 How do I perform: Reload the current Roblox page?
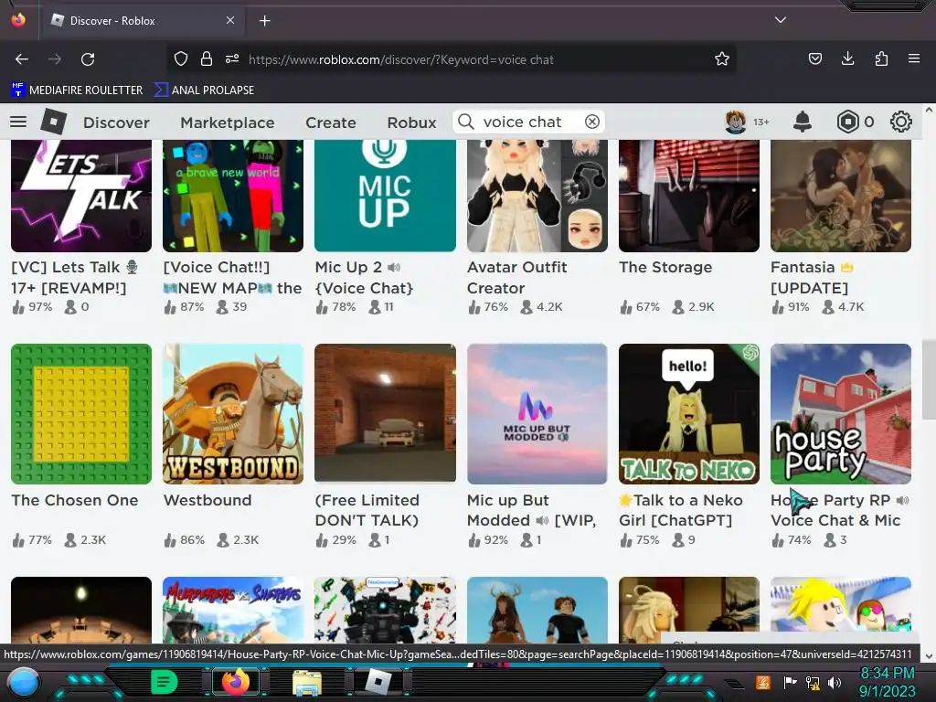(88, 59)
